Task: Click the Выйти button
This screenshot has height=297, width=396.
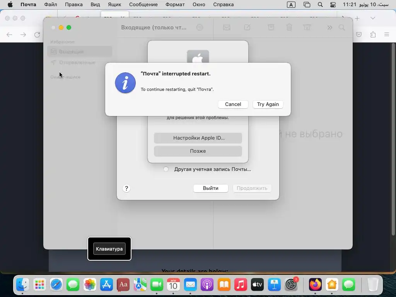Action: (x=211, y=188)
